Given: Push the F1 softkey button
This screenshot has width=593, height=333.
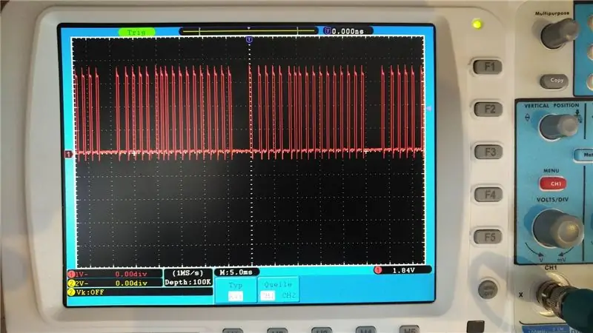Looking at the screenshot, I should click(488, 67).
